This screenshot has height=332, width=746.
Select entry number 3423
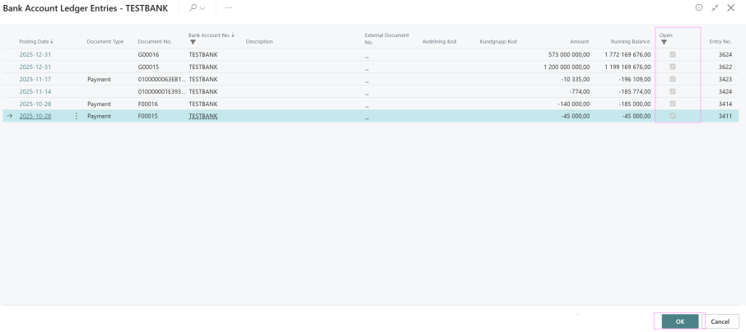click(x=725, y=80)
